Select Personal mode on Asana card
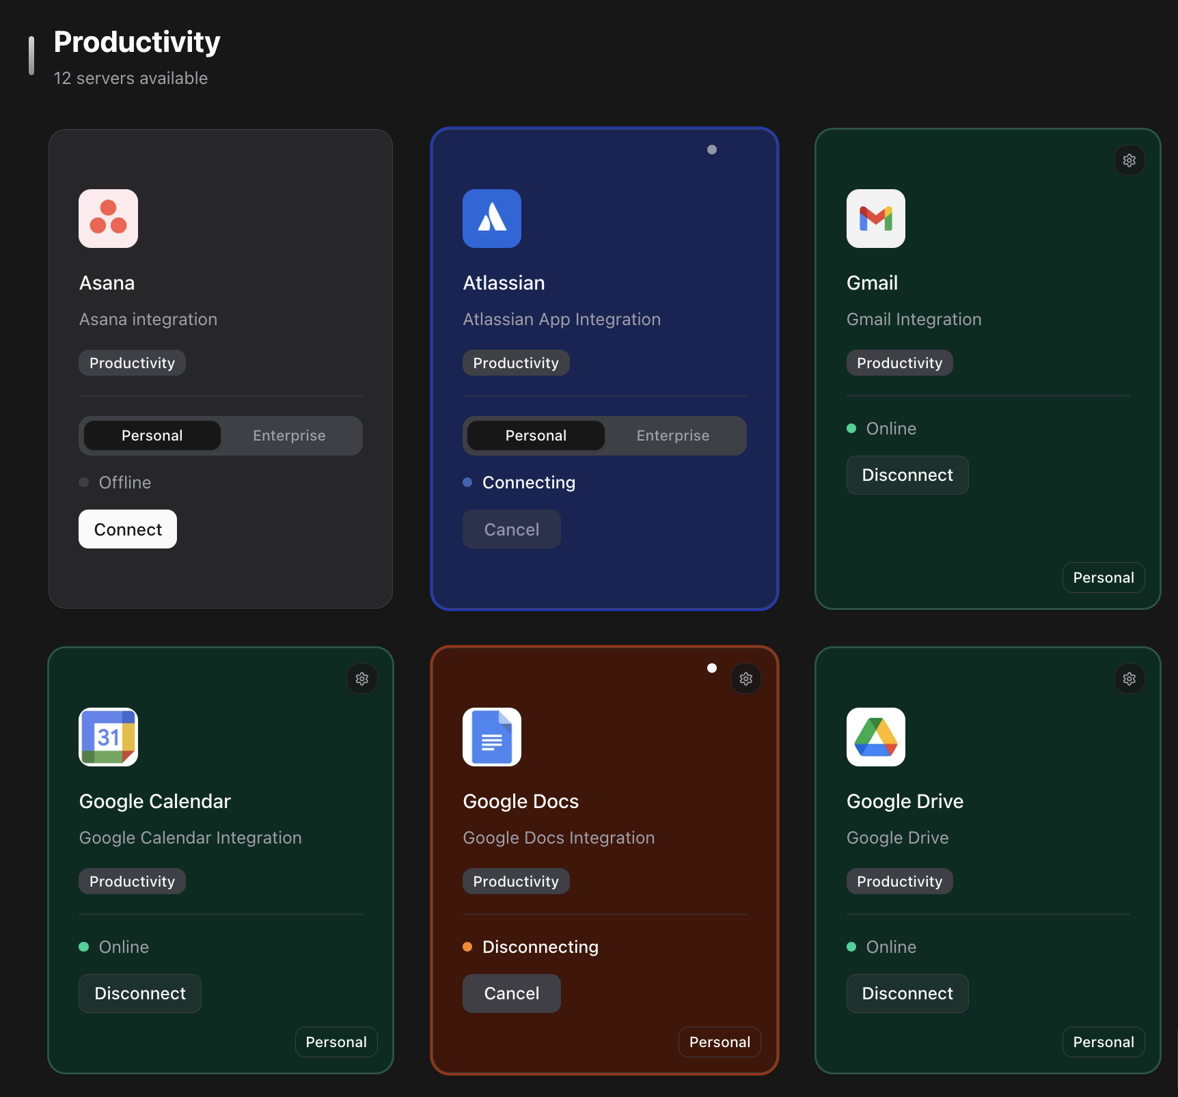Image resolution: width=1178 pixels, height=1097 pixels. [152, 436]
